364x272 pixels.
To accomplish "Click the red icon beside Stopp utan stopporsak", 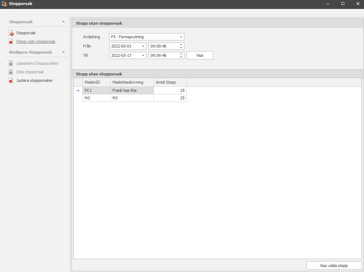I will click(x=11, y=42).
